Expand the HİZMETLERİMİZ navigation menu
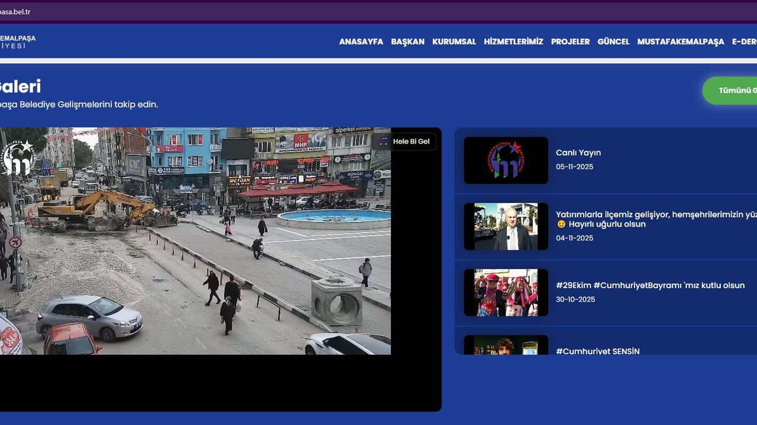 [513, 42]
